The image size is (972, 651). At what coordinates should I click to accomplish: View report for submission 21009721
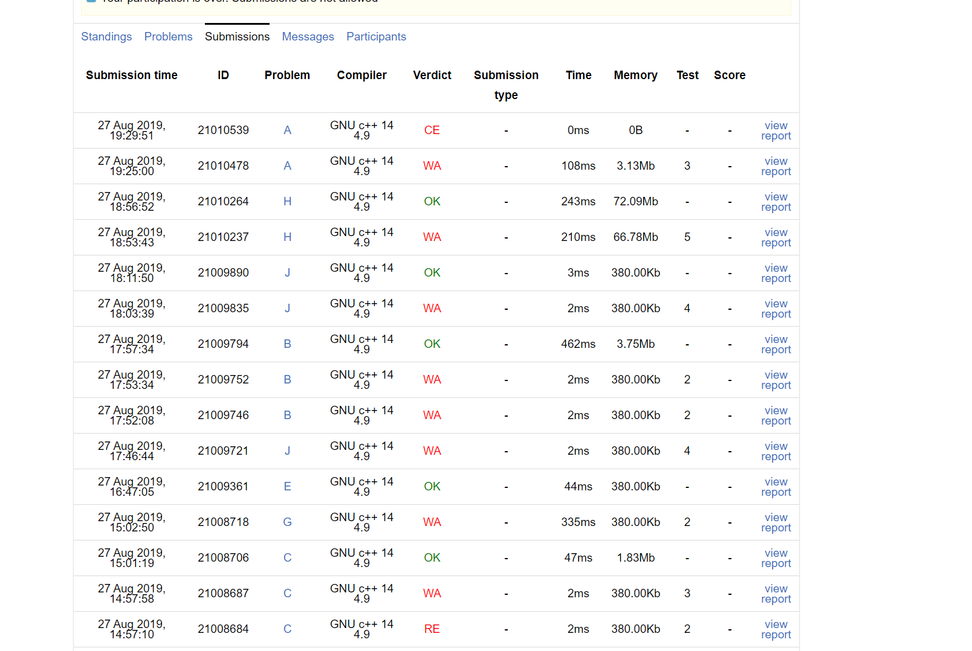[x=776, y=451]
